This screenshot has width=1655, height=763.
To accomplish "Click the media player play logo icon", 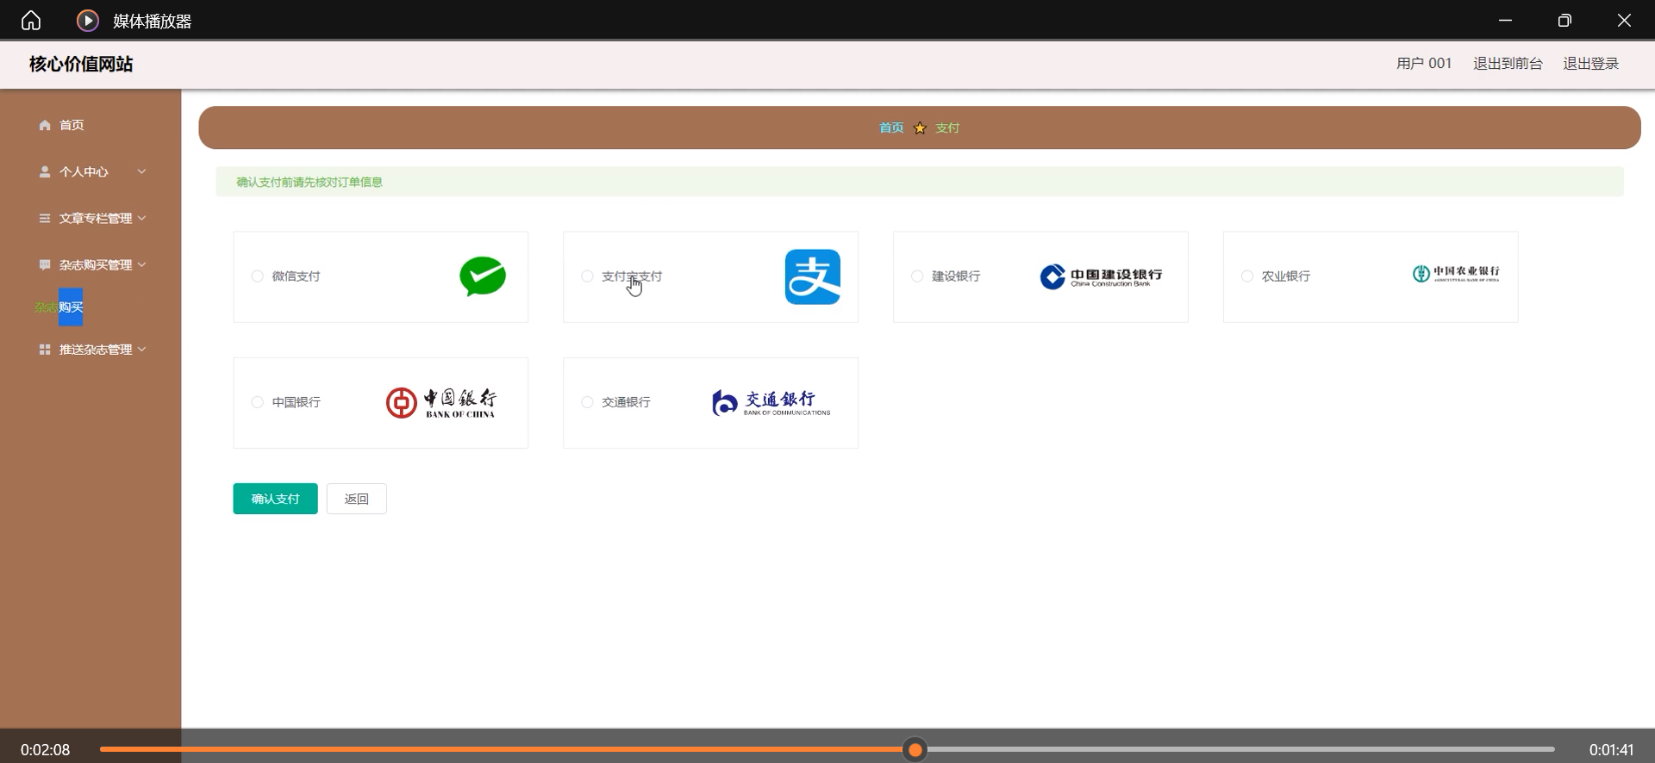I will click(88, 21).
